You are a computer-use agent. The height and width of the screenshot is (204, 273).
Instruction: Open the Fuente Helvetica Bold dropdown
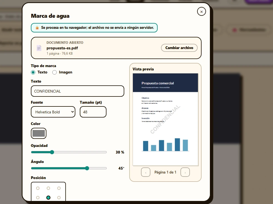click(53, 112)
